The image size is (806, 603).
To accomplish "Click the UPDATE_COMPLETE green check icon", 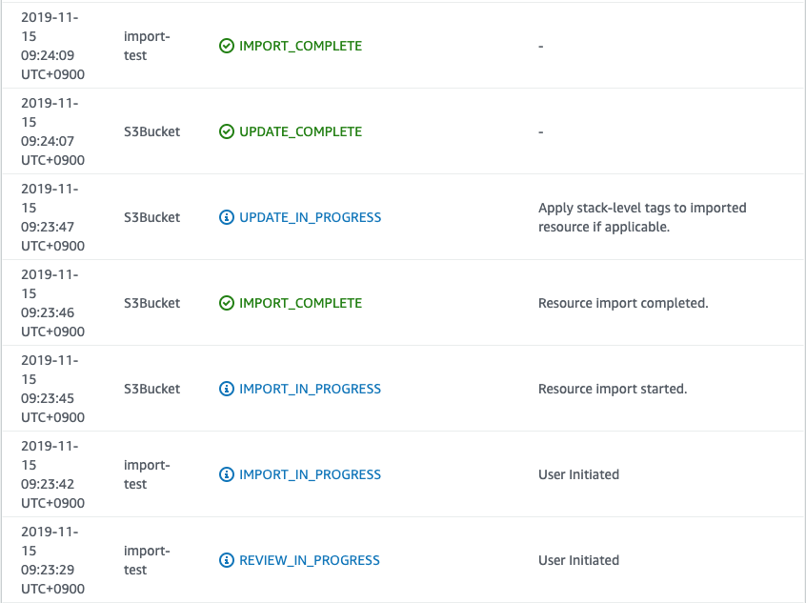I will coord(226,131).
